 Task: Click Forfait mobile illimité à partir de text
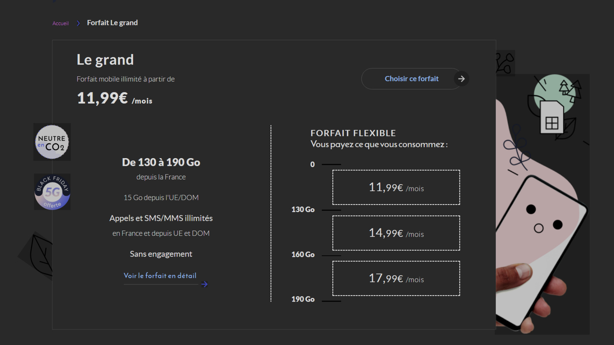tap(126, 79)
